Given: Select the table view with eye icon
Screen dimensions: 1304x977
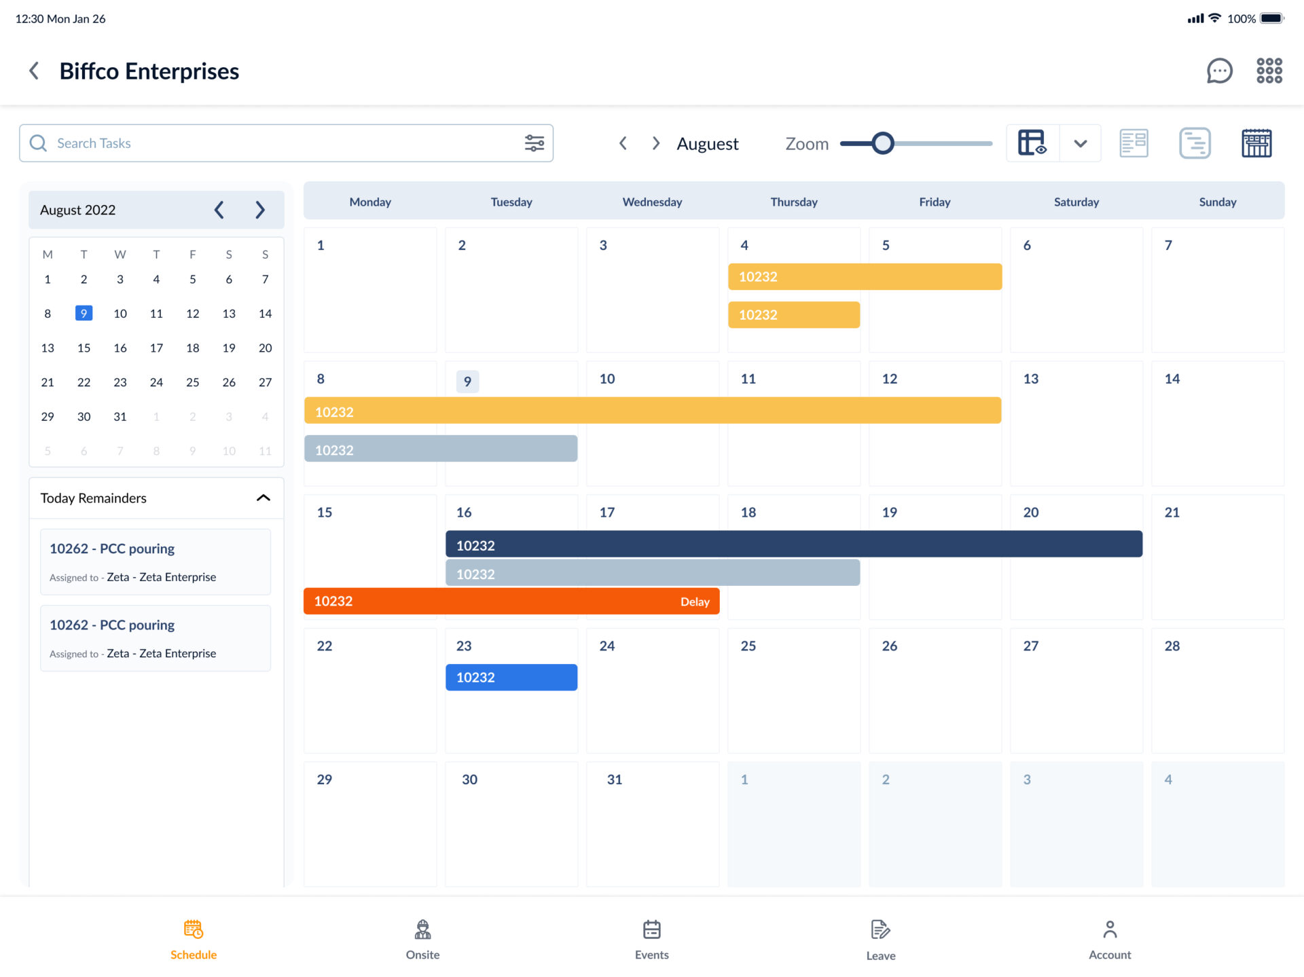Looking at the screenshot, I should (1032, 143).
